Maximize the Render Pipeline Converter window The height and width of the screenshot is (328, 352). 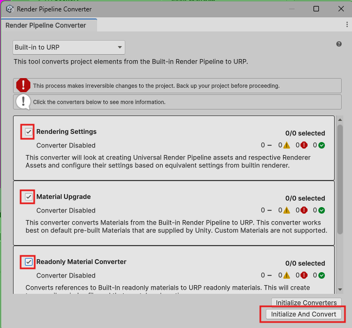pyautogui.click(x=316, y=9)
